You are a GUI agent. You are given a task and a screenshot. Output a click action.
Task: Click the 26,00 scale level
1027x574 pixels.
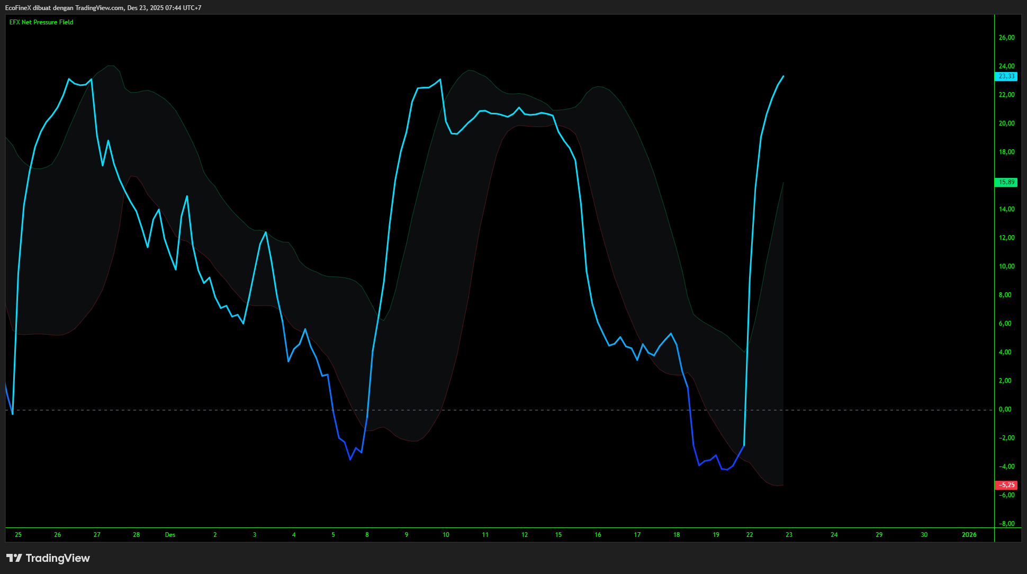pos(1006,38)
